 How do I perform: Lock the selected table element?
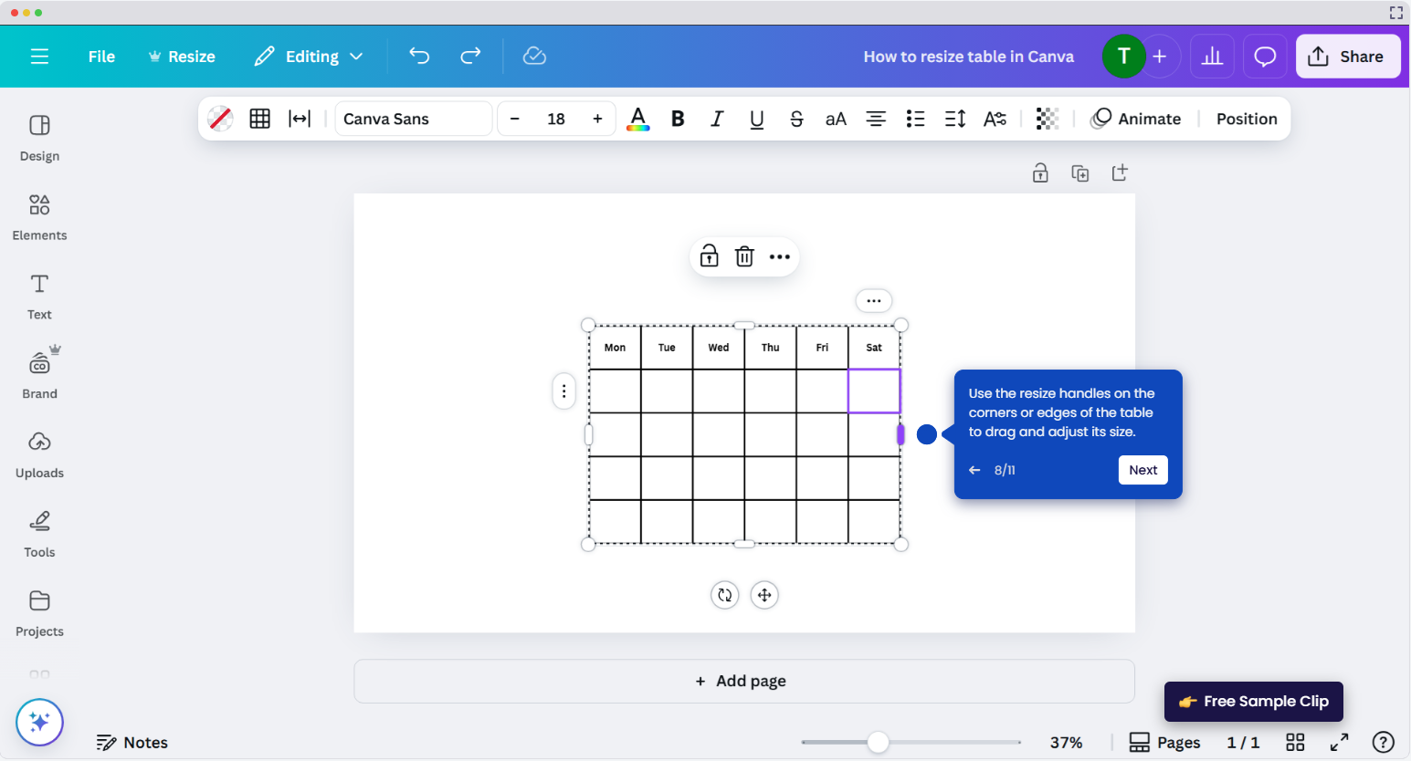coord(708,256)
